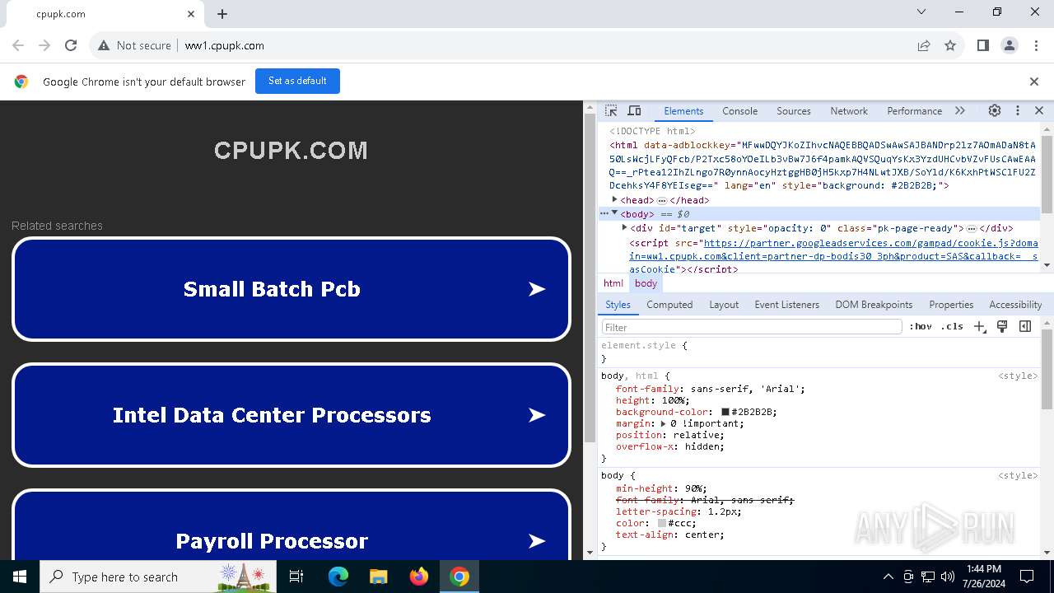The image size is (1054, 593).
Task: Expand collapsed head content ellipsis
Action: (661, 200)
